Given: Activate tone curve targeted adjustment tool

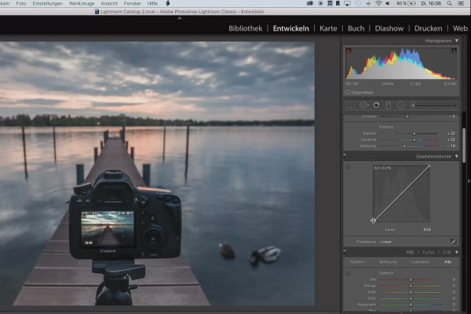Looking at the screenshot, I should (x=348, y=167).
